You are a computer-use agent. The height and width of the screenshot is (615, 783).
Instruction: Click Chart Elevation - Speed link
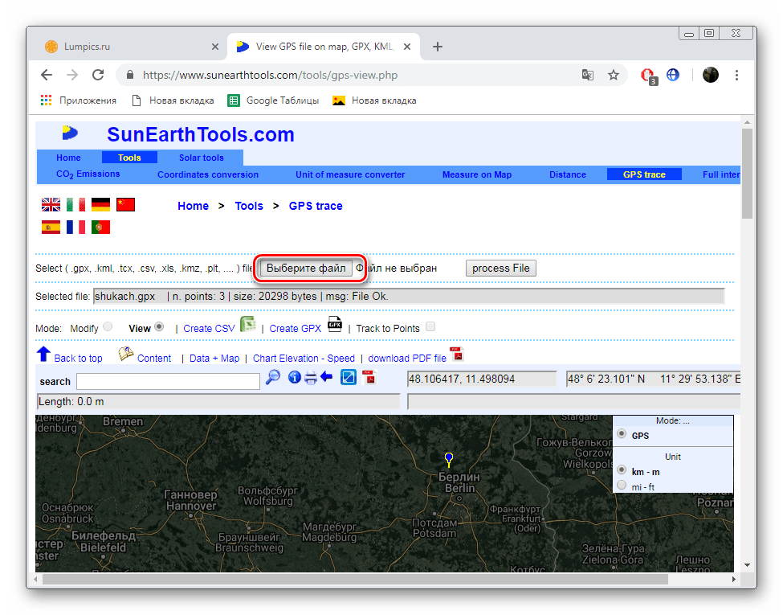click(304, 358)
